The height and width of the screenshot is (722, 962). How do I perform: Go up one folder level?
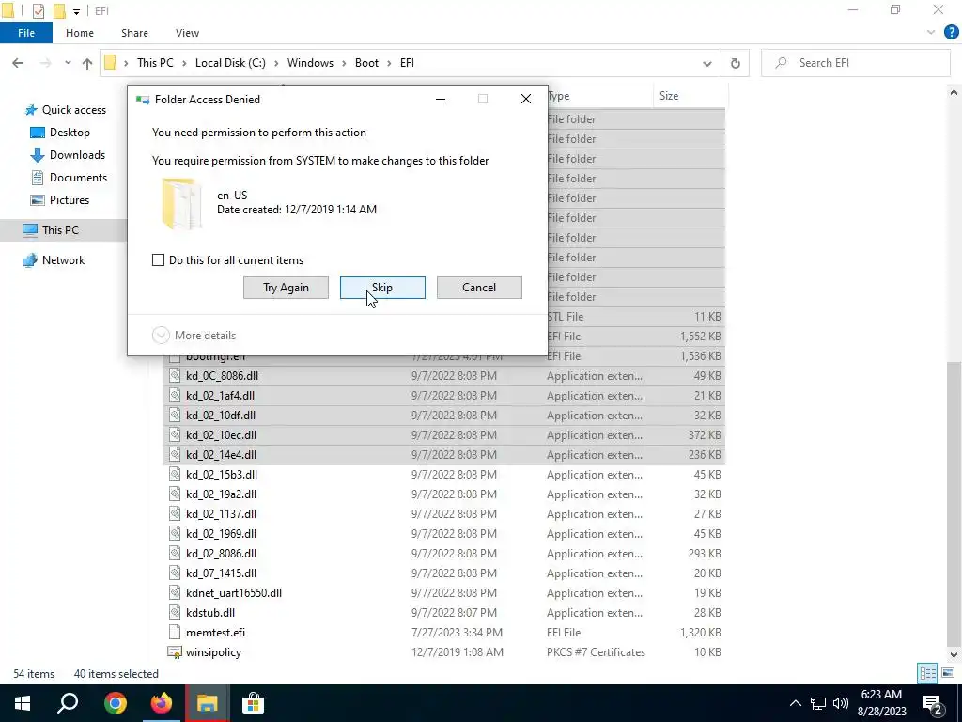(87, 63)
